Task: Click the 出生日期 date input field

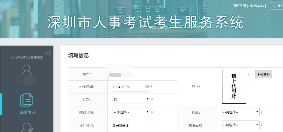Action: (131, 87)
